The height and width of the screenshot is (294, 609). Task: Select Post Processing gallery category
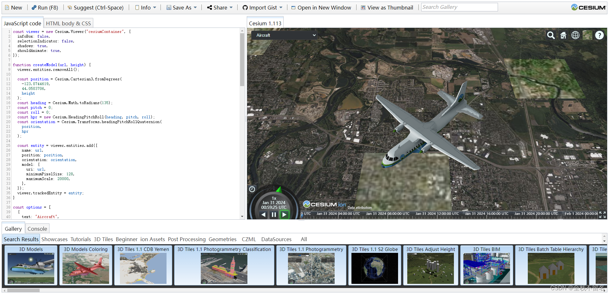tap(187, 239)
